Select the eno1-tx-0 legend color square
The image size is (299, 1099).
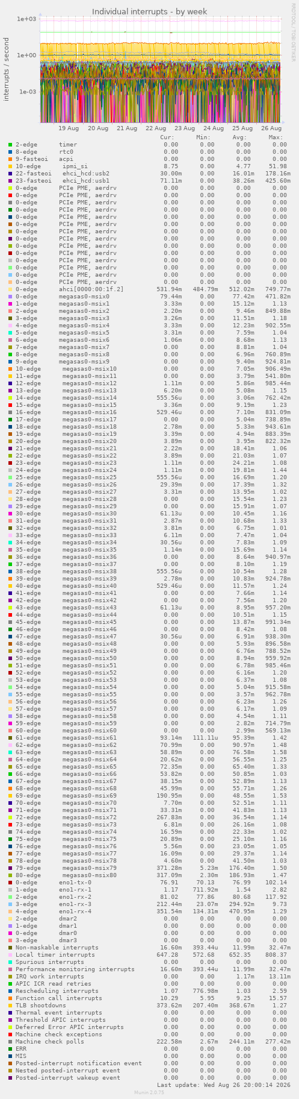(x=10, y=883)
